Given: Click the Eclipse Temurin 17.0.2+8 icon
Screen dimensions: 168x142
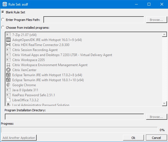Looking at the screenshot, I should [x=8, y=75].
